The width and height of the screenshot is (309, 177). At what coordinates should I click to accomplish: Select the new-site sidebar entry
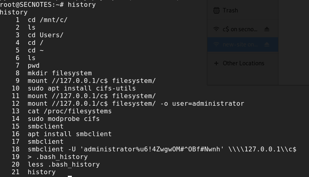[243, 44]
